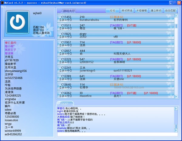This screenshot has height=141, width=182.
Task: Switch to the 游戏大厅 tab
Action: tap(69, 11)
